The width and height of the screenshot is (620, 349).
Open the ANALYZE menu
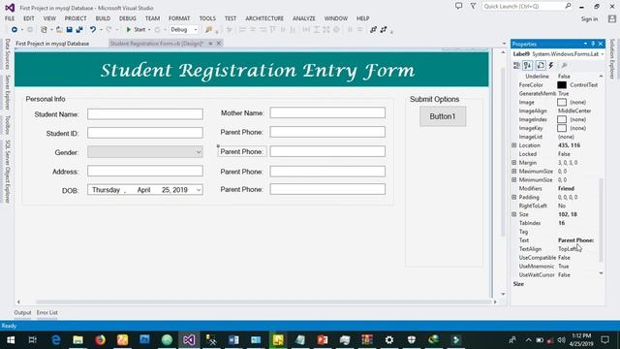[x=303, y=18]
